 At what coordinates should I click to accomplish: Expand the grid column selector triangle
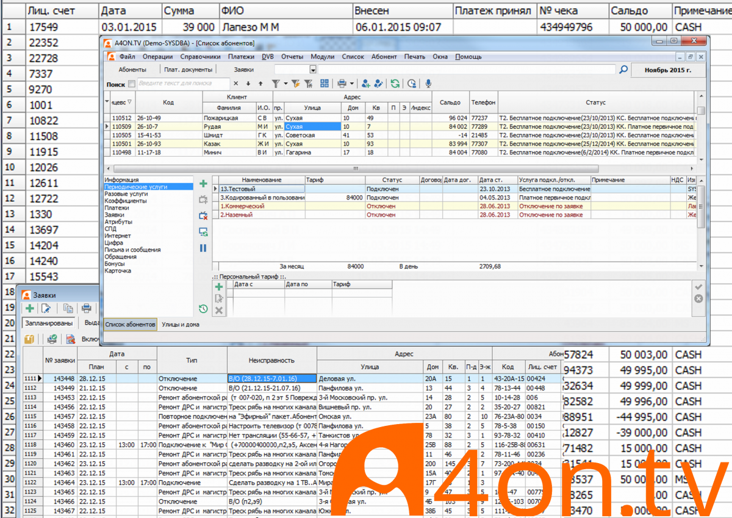click(x=108, y=101)
